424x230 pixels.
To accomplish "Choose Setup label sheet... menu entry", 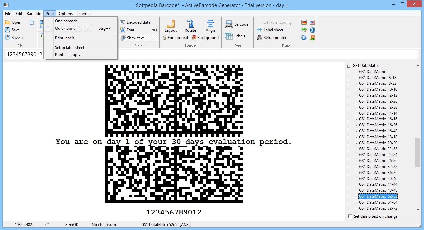I will (81, 48).
